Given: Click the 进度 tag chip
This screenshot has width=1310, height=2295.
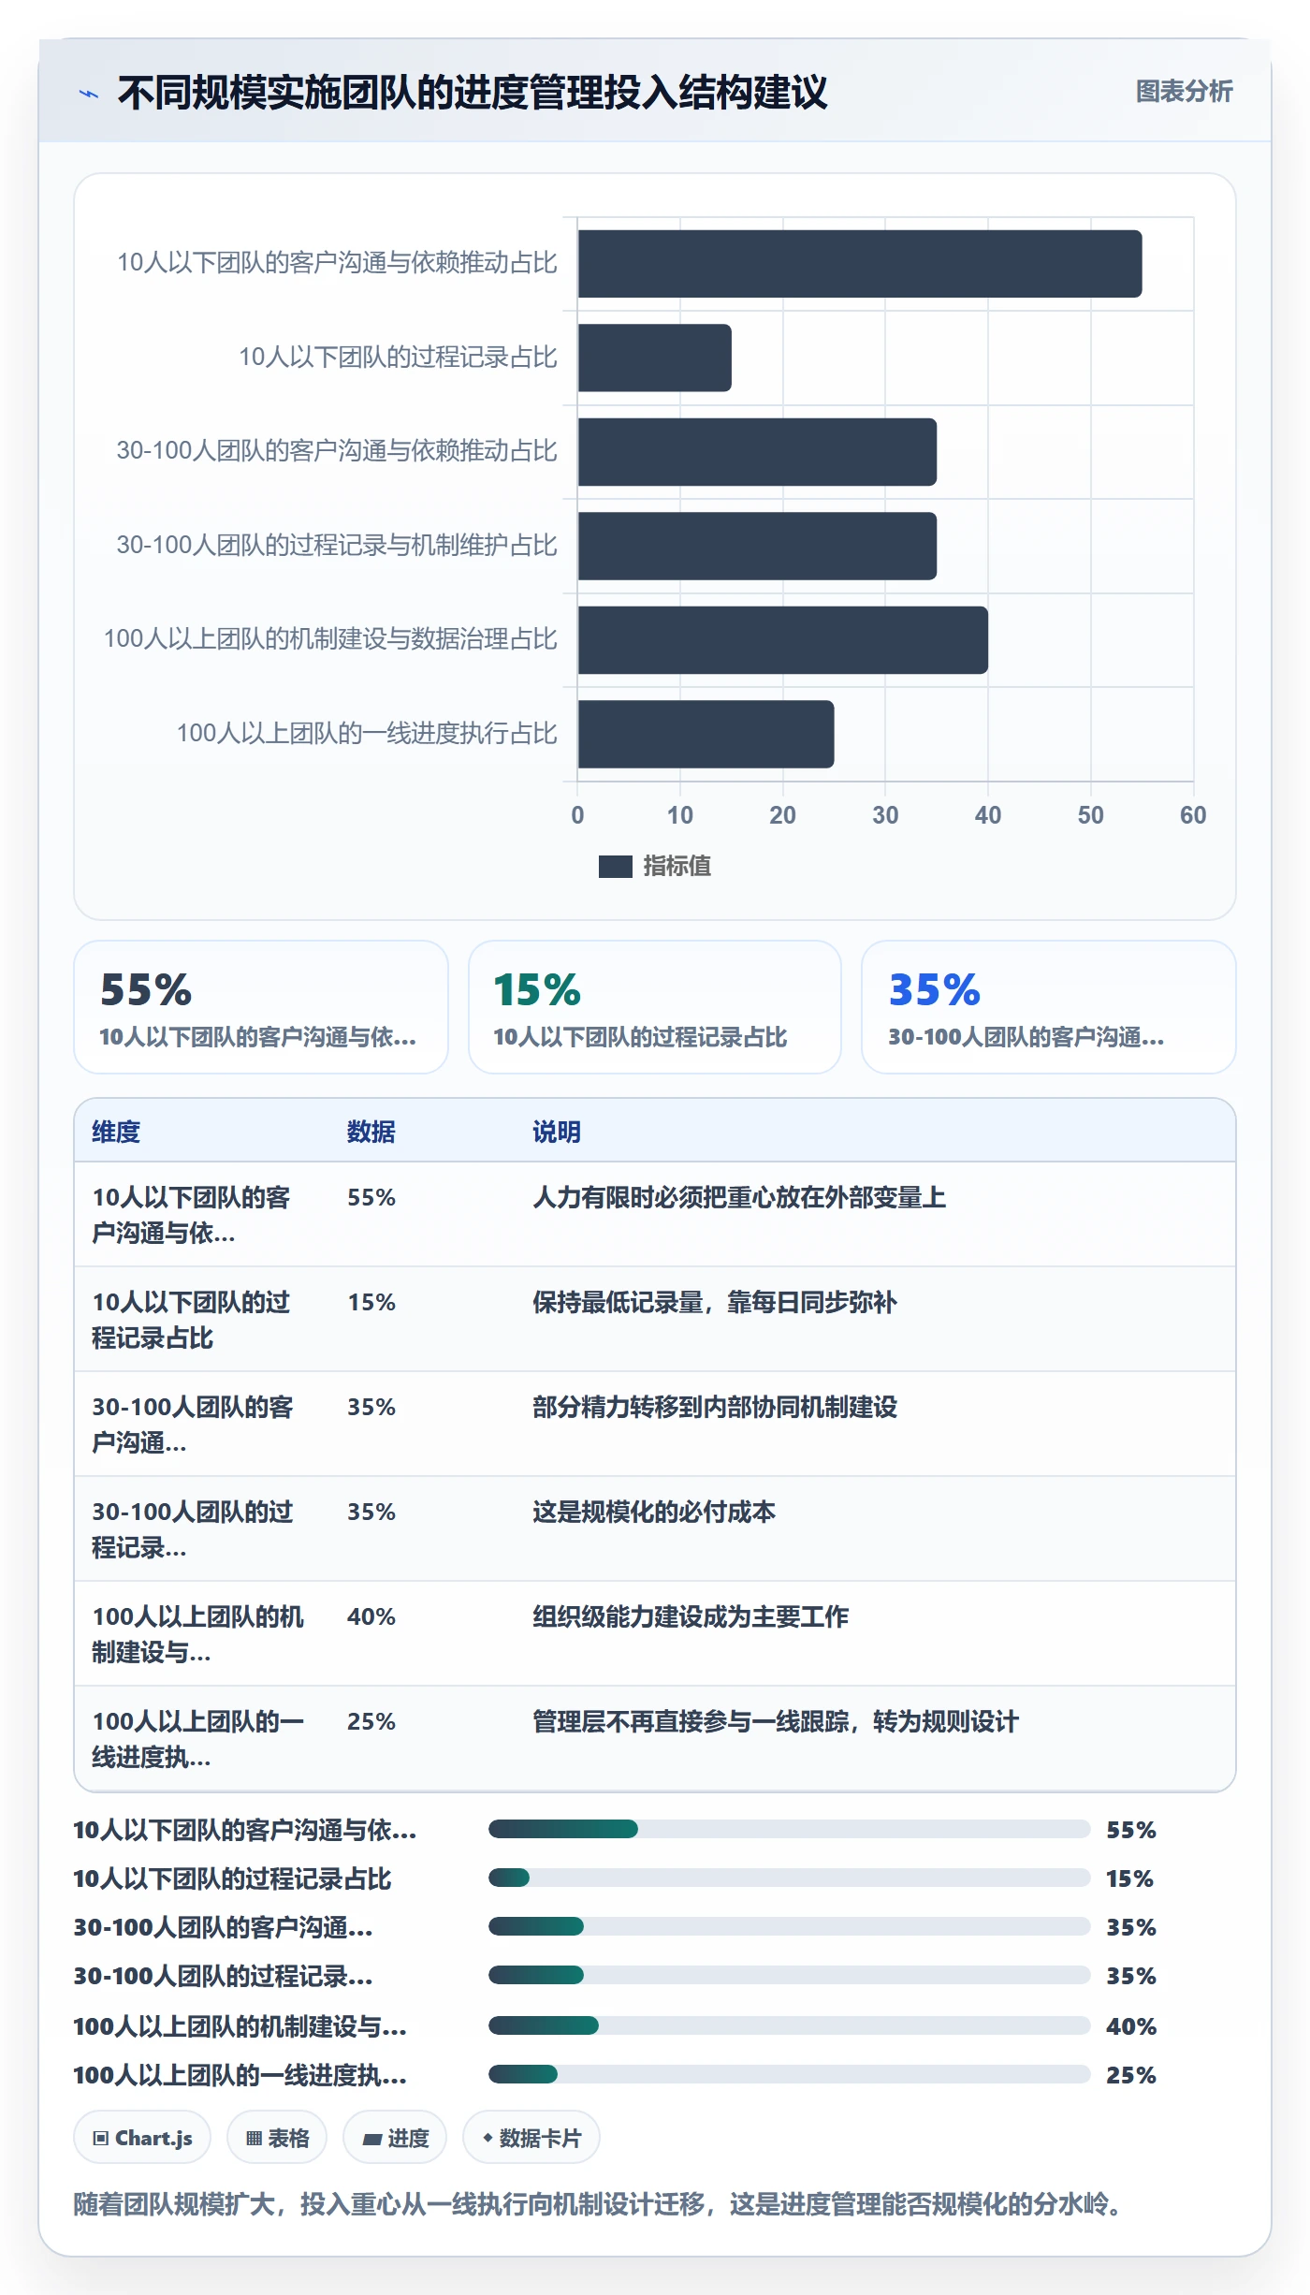Looking at the screenshot, I should coord(395,2138).
